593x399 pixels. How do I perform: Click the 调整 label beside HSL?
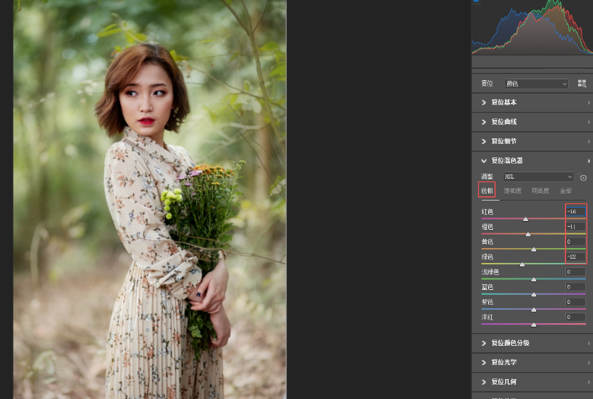point(487,176)
